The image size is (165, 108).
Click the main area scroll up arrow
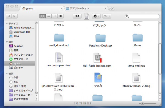coord(160,95)
